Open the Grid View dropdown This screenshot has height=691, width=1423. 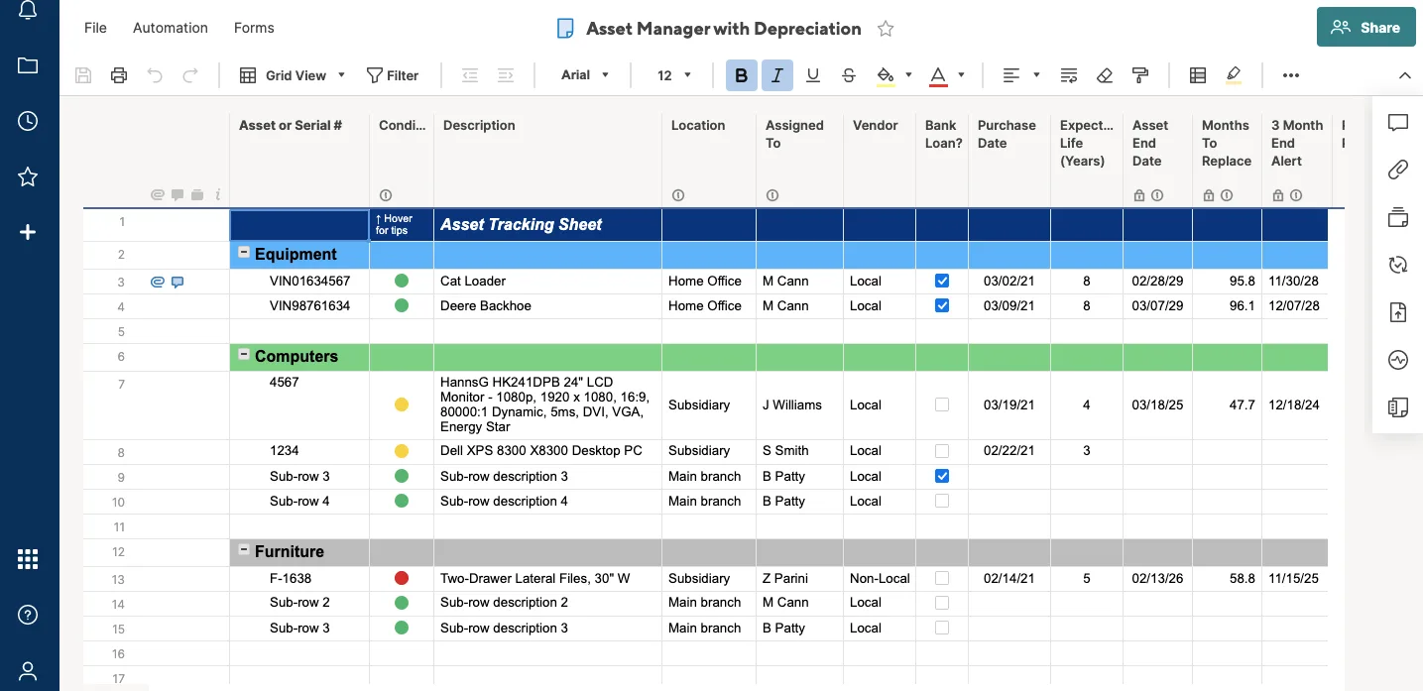(340, 74)
